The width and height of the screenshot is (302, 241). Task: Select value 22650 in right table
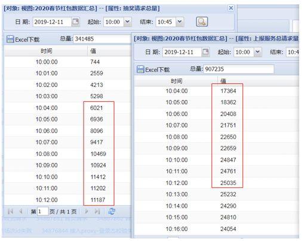coord(228,137)
